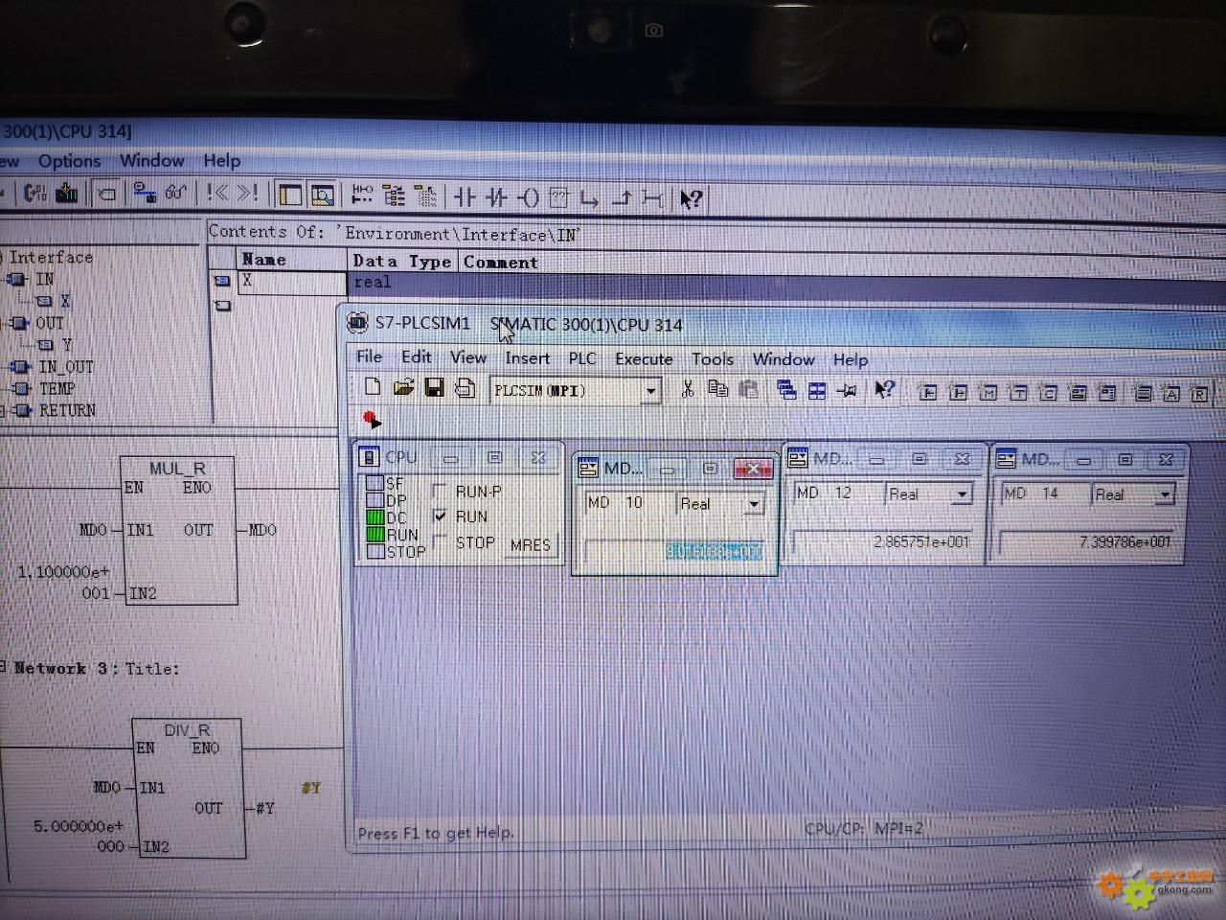Click MD 12 value field 2.865751e+001
Image resolution: width=1226 pixels, height=920 pixels.
(x=885, y=541)
